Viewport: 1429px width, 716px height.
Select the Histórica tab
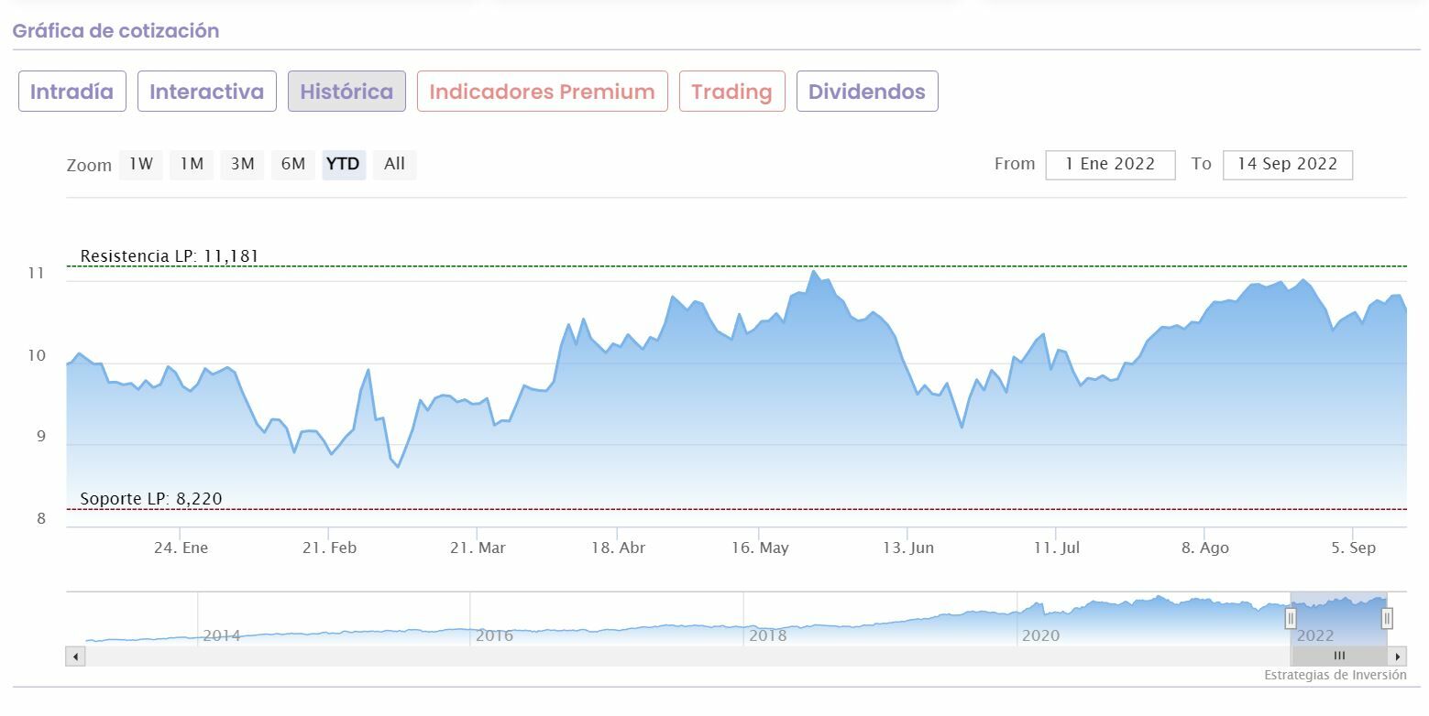tap(346, 92)
